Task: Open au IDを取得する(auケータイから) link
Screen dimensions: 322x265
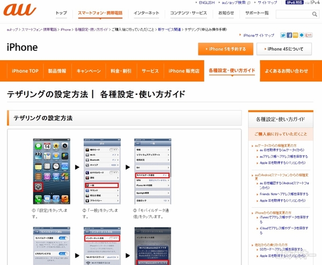Action: pos(282,150)
